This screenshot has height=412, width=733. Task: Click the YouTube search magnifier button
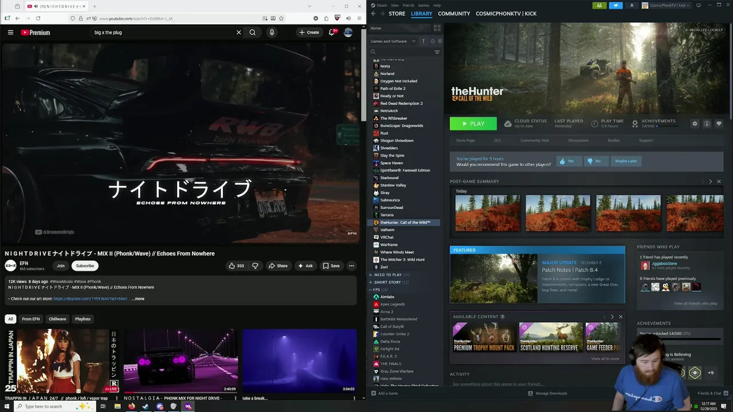click(x=253, y=33)
